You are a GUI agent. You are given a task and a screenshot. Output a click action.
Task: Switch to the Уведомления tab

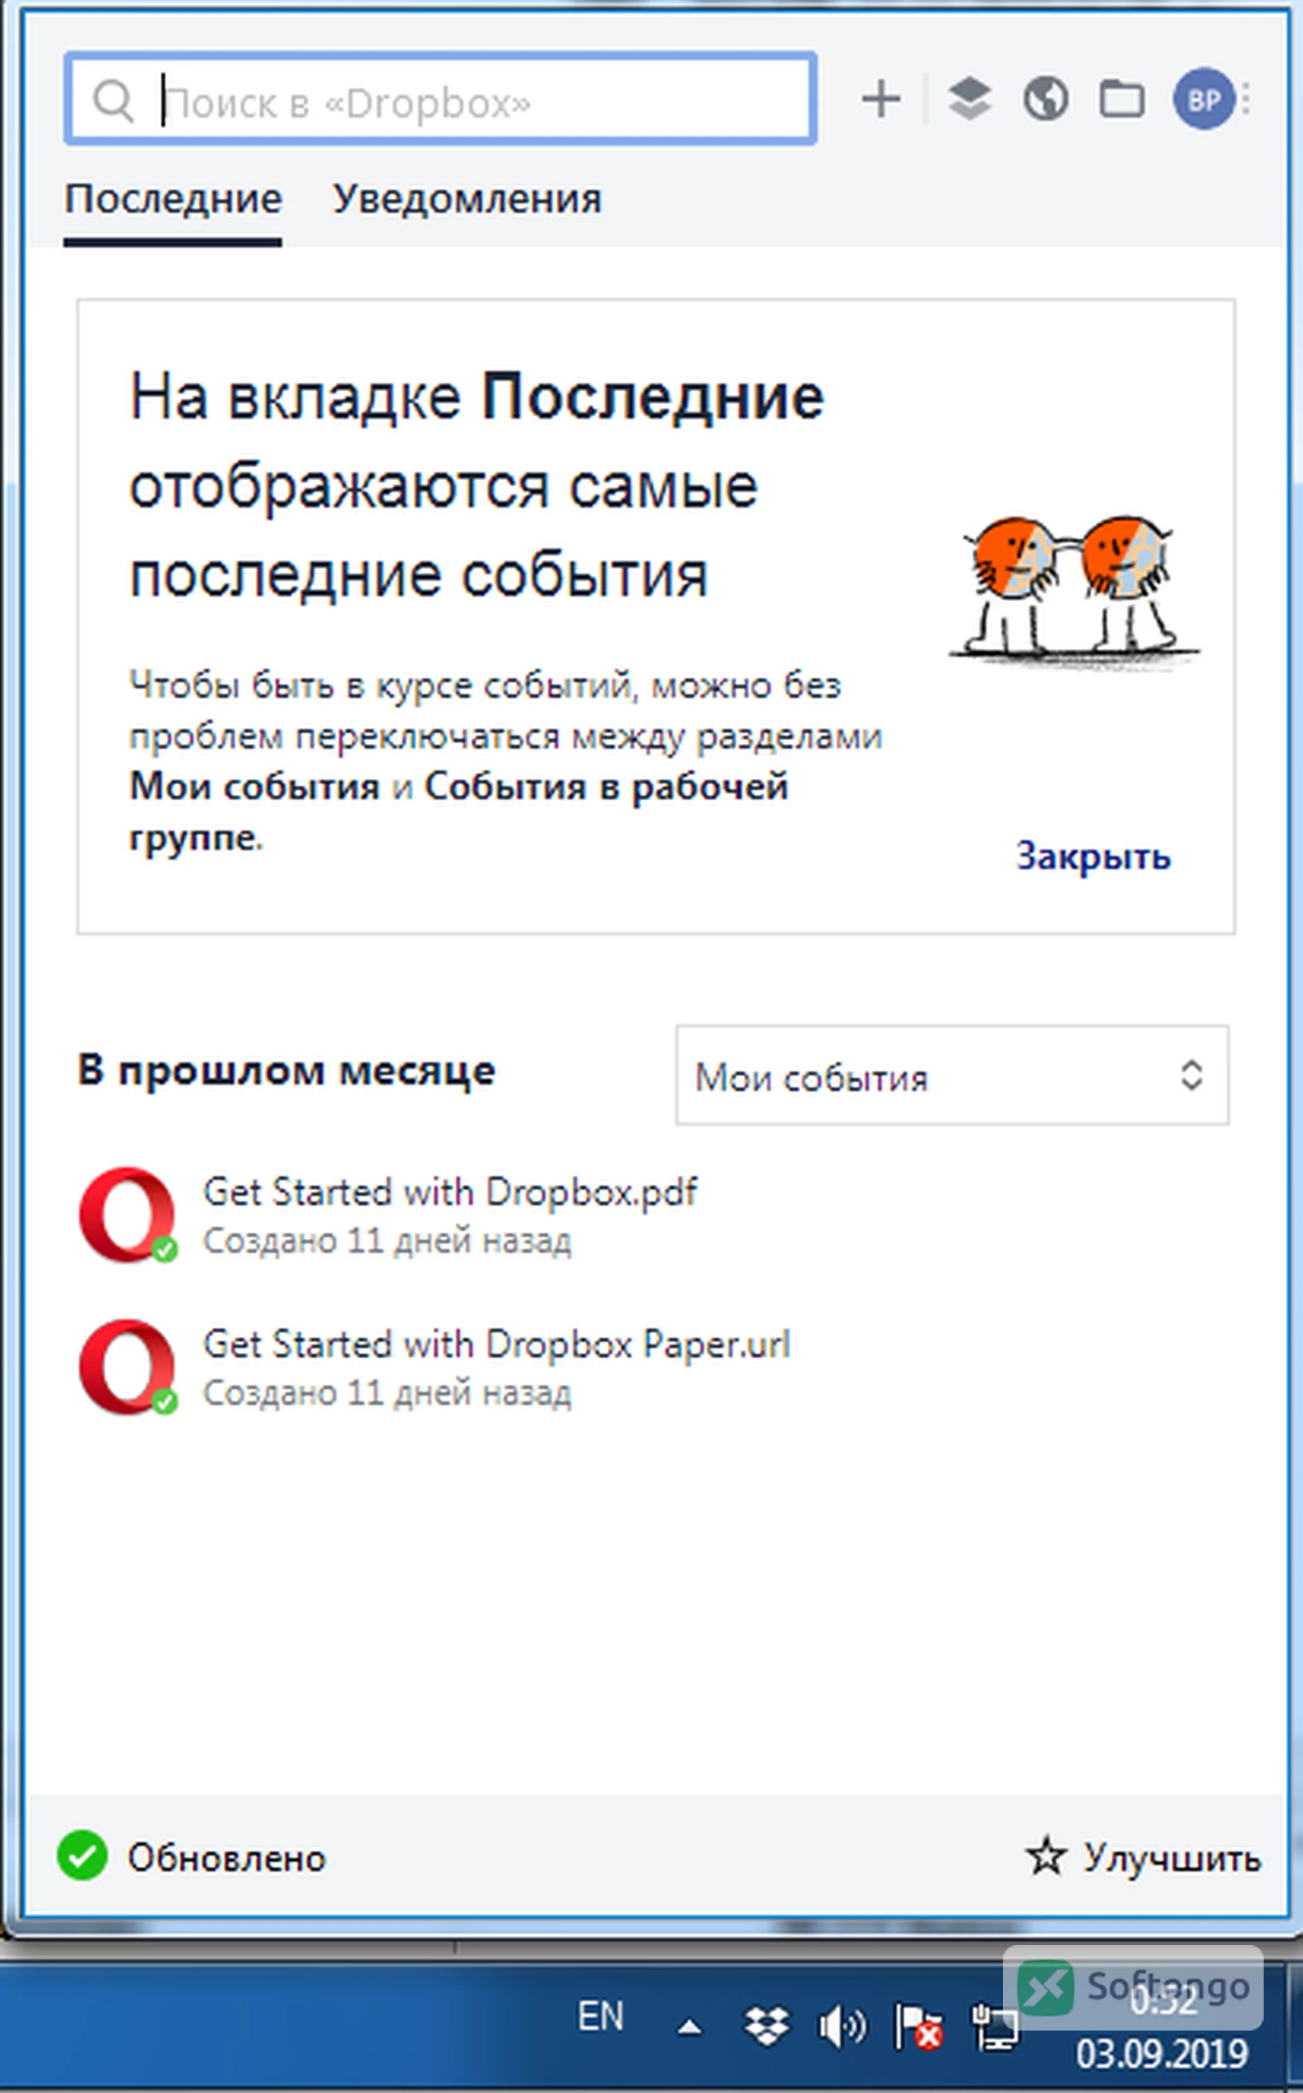tap(467, 200)
